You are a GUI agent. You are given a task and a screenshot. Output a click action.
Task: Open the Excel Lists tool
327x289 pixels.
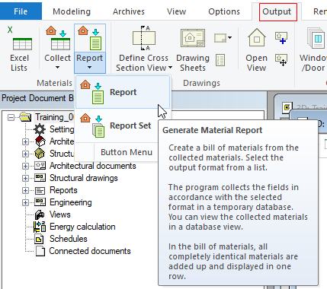click(19, 49)
